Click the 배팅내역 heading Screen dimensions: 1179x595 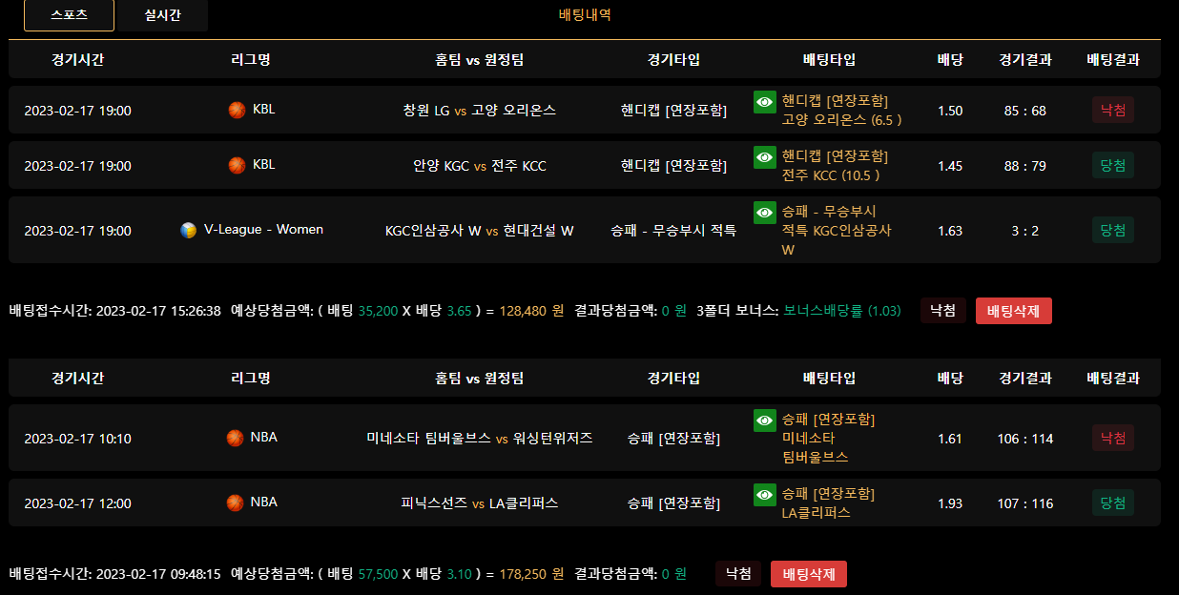[585, 14]
